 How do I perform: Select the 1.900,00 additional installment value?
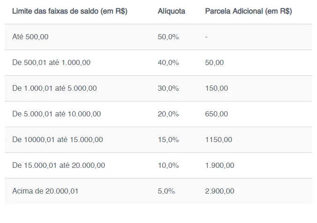click(220, 165)
